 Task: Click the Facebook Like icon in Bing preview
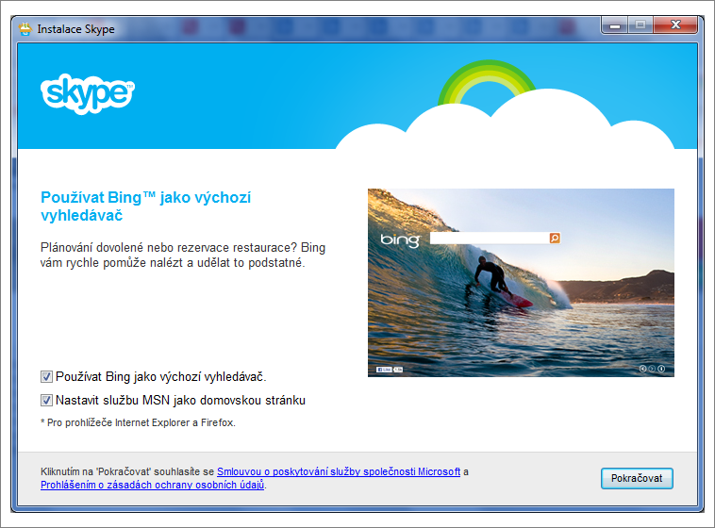coord(383,369)
